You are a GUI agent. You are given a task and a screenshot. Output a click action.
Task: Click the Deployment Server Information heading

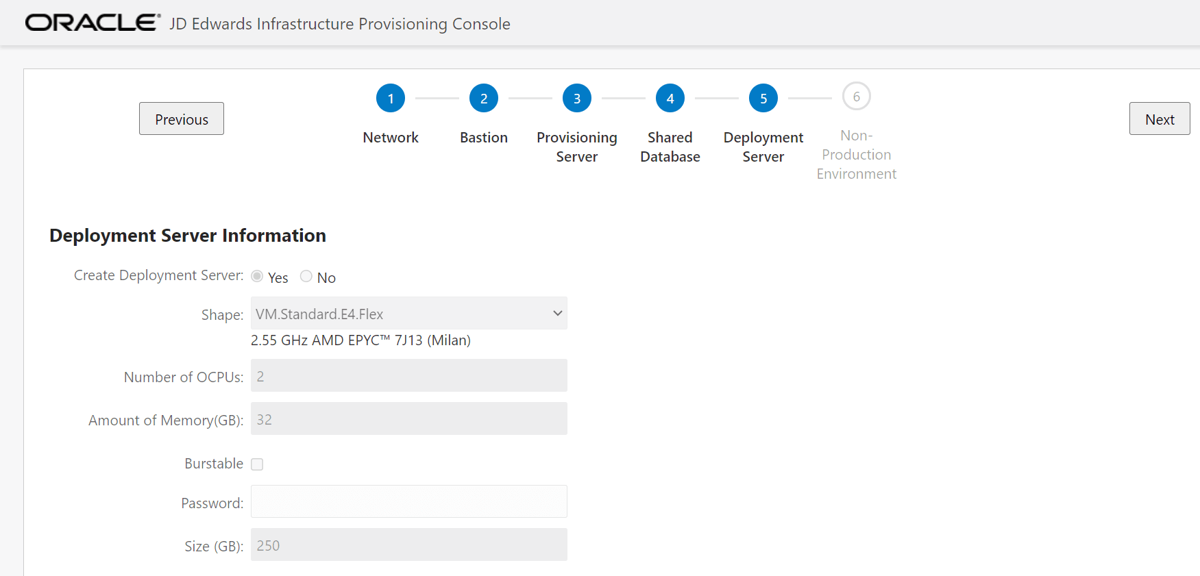click(188, 236)
